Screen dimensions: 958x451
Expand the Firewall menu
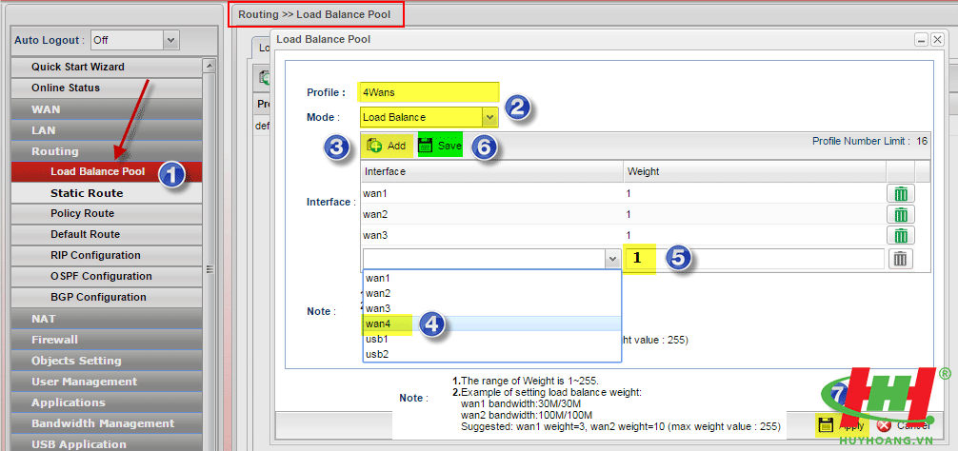click(107, 340)
